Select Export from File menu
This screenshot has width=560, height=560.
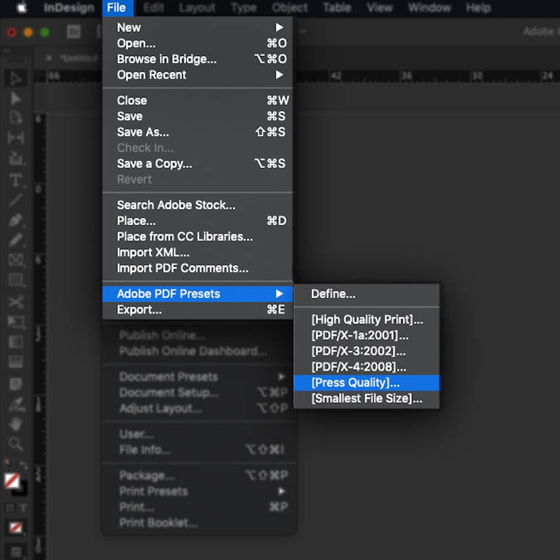[x=139, y=310]
